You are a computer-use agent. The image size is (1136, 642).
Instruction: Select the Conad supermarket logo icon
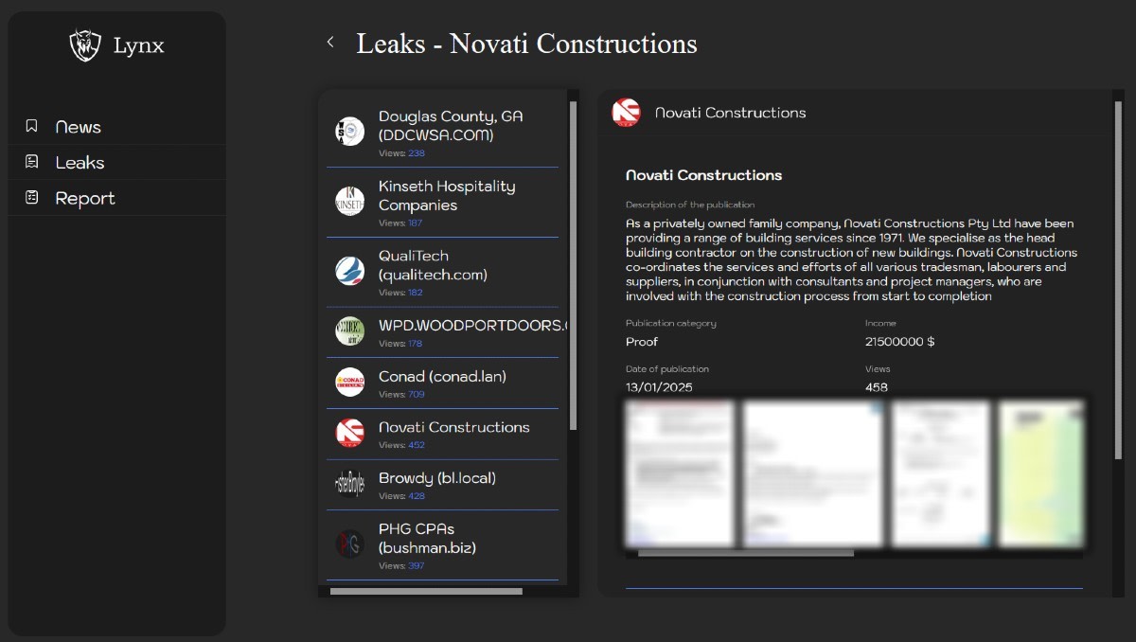coord(349,383)
